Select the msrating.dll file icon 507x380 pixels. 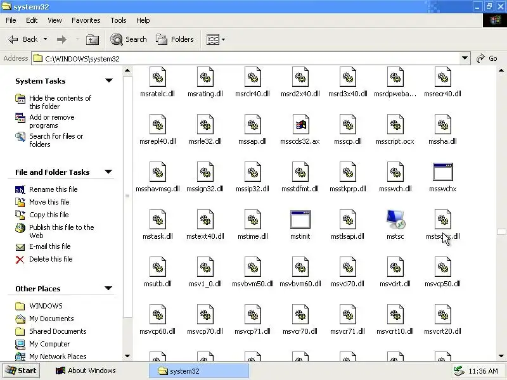205,77
